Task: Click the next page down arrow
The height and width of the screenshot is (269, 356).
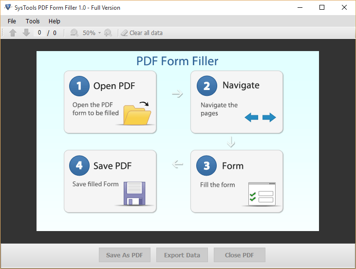Action: pos(26,33)
